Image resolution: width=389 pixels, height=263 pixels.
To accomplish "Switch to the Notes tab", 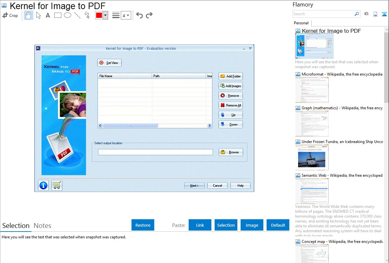I will (x=43, y=226).
